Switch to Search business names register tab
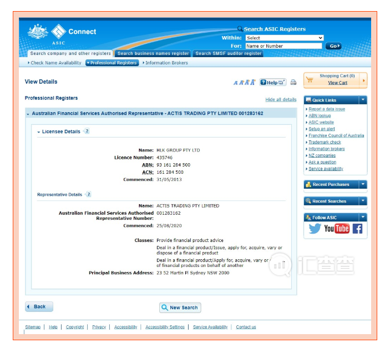390x348 pixels. pos(153,53)
